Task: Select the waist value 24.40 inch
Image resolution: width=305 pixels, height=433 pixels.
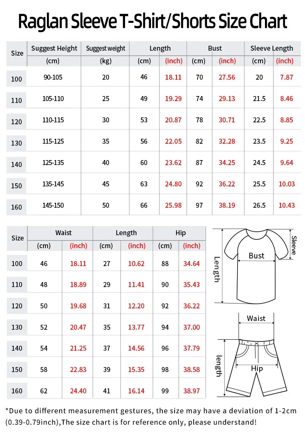Action: coord(78,391)
